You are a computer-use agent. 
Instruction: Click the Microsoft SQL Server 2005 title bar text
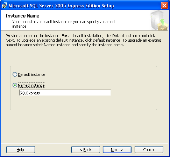(61, 6)
